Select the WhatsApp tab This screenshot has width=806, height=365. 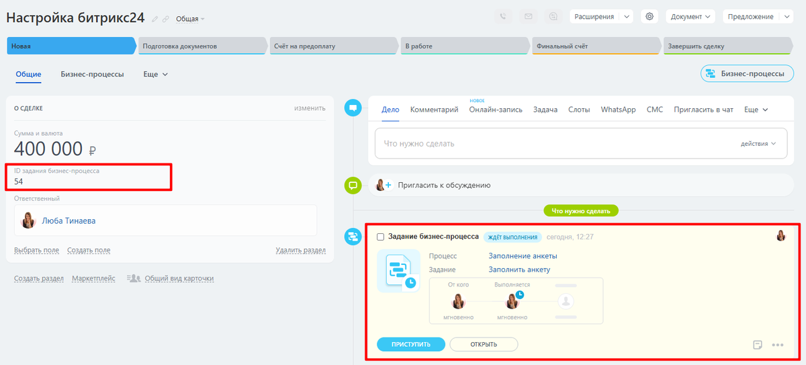click(618, 110)
